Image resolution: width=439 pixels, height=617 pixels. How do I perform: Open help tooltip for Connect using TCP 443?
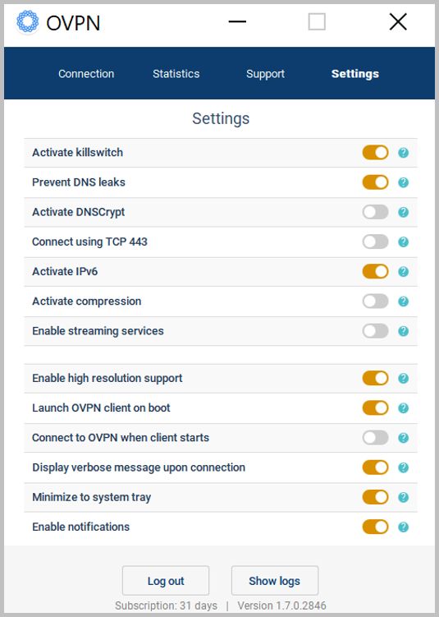click(x=403, y=242)
